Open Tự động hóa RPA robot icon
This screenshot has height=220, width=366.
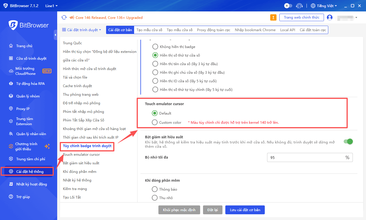point(11,84)
